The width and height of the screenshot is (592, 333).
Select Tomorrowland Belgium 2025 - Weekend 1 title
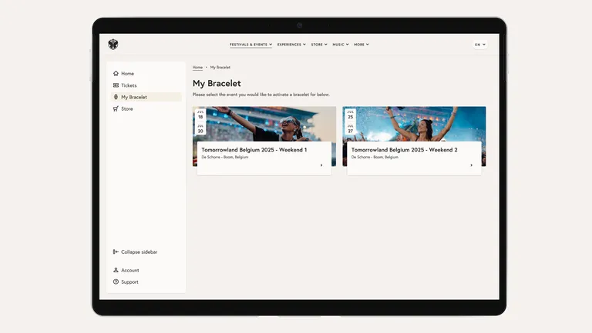point(254,149)
